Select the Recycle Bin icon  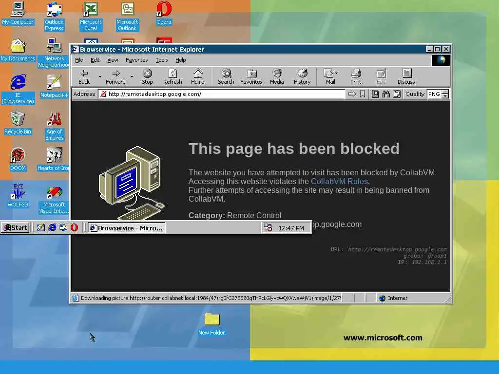(x=18, y=123)
